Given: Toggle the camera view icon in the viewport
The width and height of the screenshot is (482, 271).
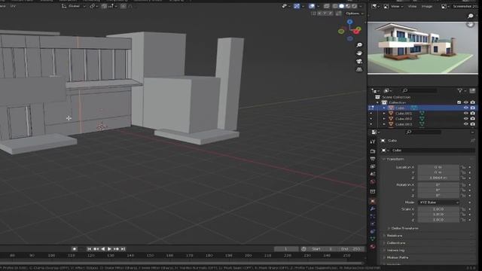Looking at the screenshot, I should 359,62.
